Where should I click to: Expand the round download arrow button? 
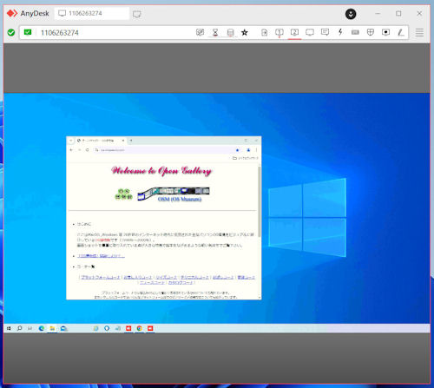pos(351,14)
